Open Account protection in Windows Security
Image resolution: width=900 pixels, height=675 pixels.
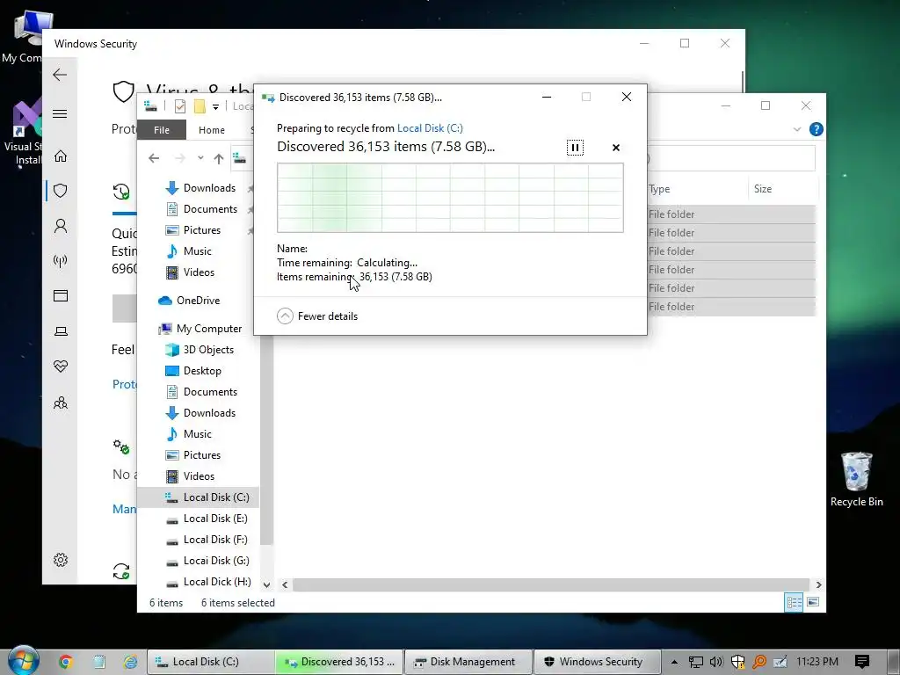click(61, 226)
